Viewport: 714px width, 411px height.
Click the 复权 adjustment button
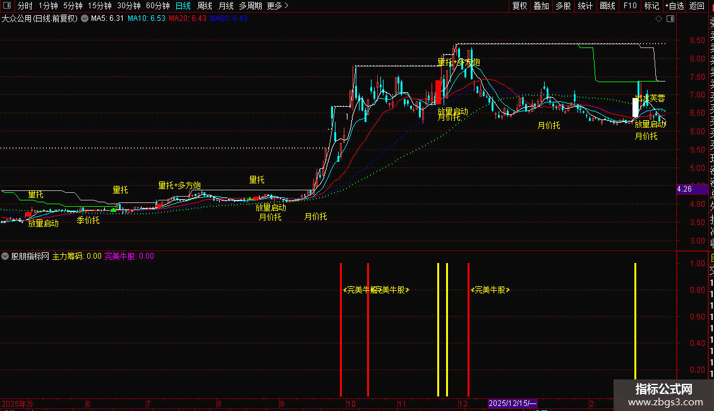tap(519, 6)
